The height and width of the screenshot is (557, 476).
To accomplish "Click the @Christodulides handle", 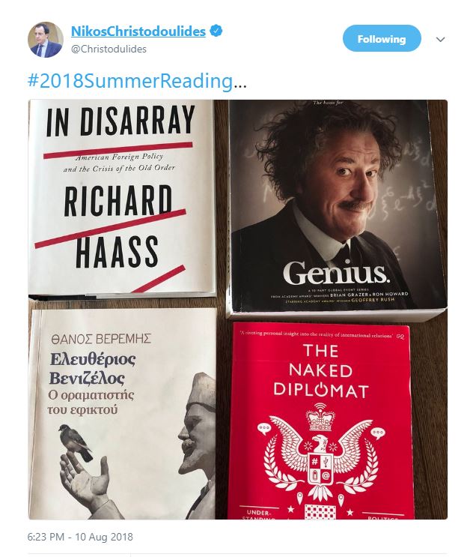I will (109, 49).
